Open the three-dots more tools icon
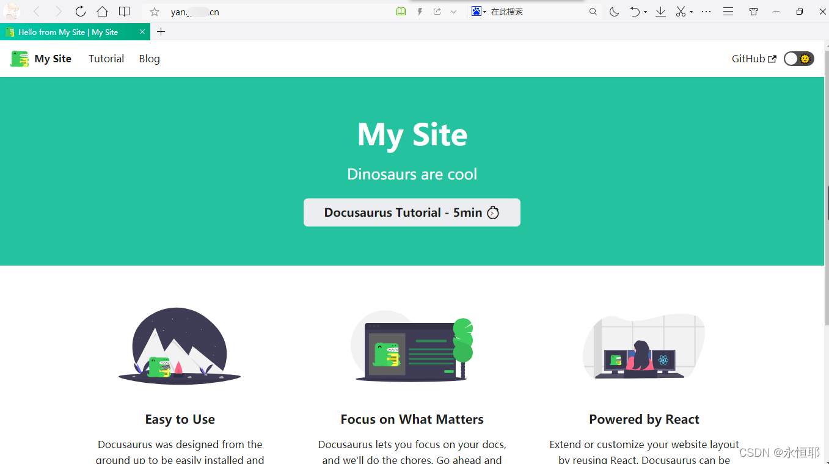This screenshot has height=464, width=829. [706, 12]
